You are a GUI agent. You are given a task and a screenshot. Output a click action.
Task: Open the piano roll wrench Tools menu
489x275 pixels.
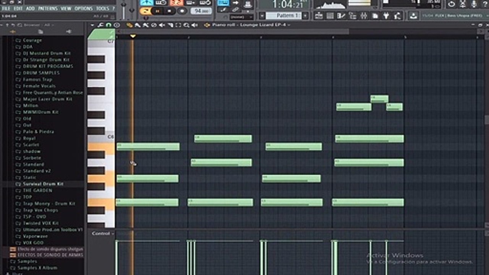pyautogui.click(x=100, y=25)
